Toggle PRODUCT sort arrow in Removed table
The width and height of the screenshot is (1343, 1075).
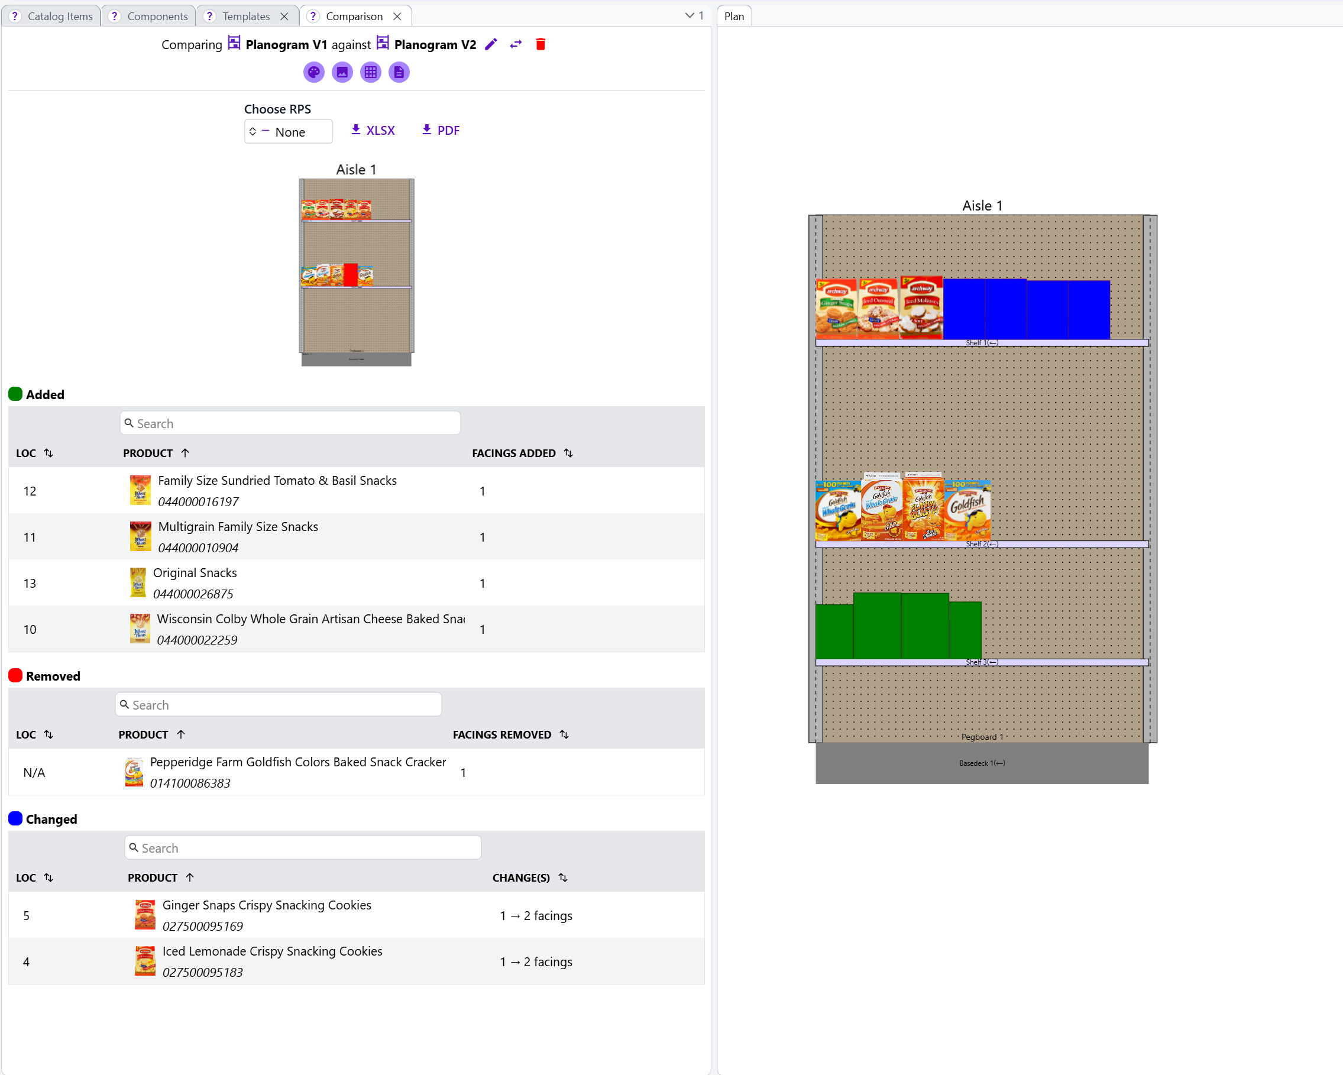click(182, 734)
